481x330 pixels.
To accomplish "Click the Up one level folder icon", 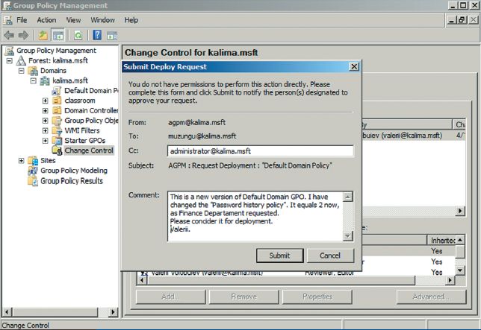I will (43, 35).
